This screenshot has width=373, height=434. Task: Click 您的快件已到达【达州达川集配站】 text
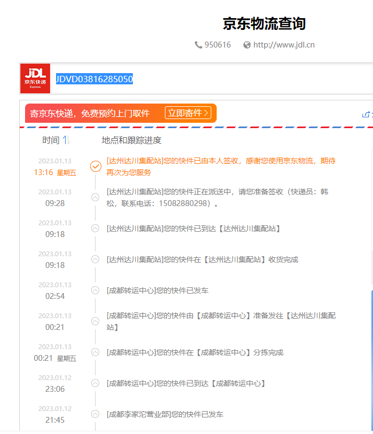click(193, 228)
